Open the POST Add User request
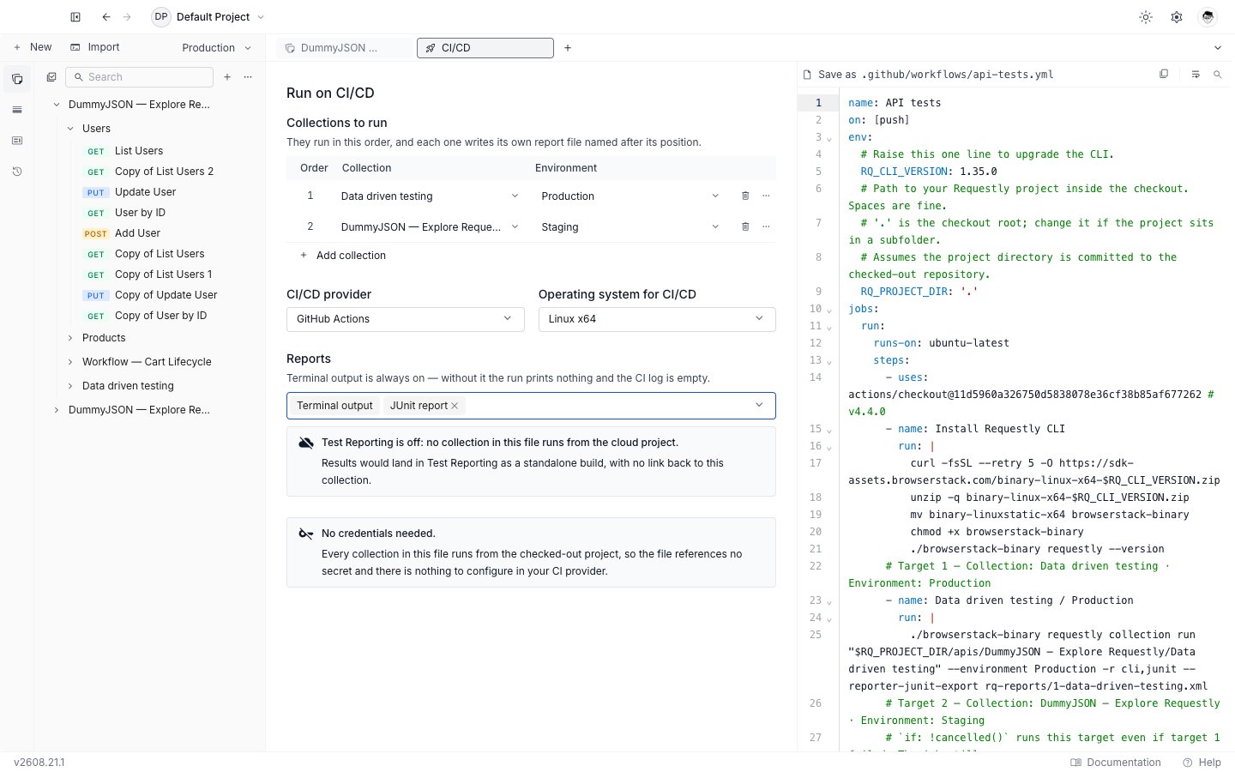 [137, 233]
